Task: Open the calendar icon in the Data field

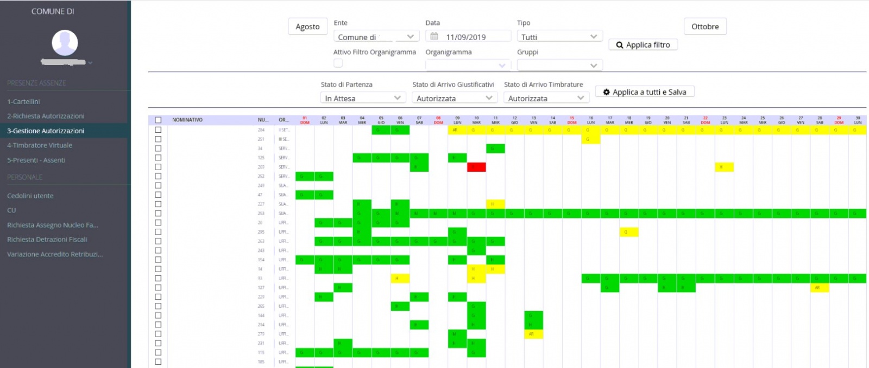Action: (x=434, y=36)
